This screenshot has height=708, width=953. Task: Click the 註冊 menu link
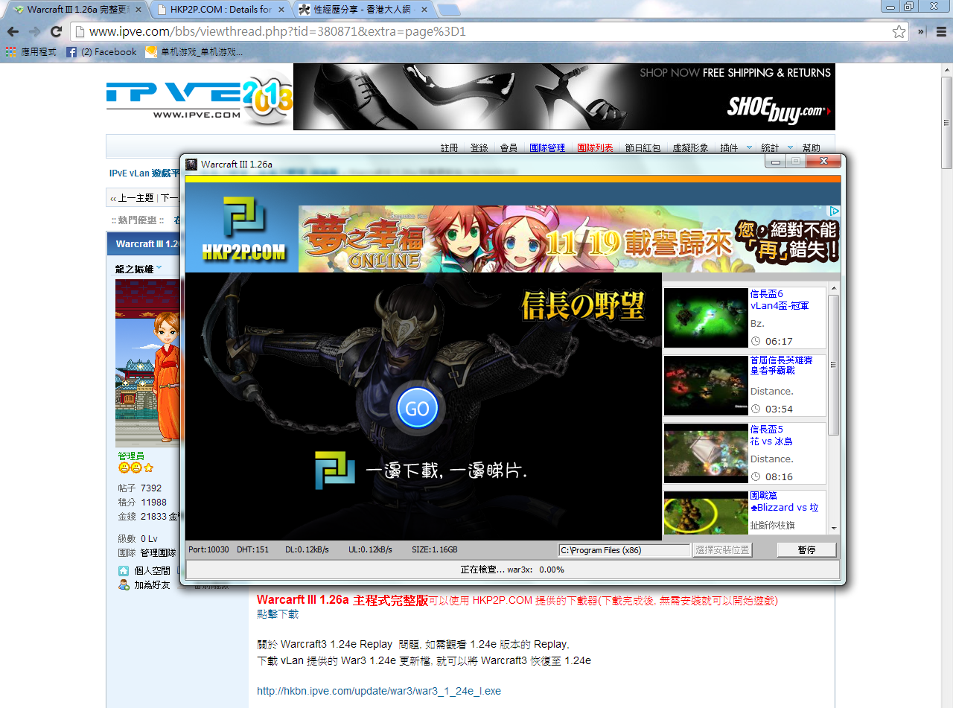(449, 148)
